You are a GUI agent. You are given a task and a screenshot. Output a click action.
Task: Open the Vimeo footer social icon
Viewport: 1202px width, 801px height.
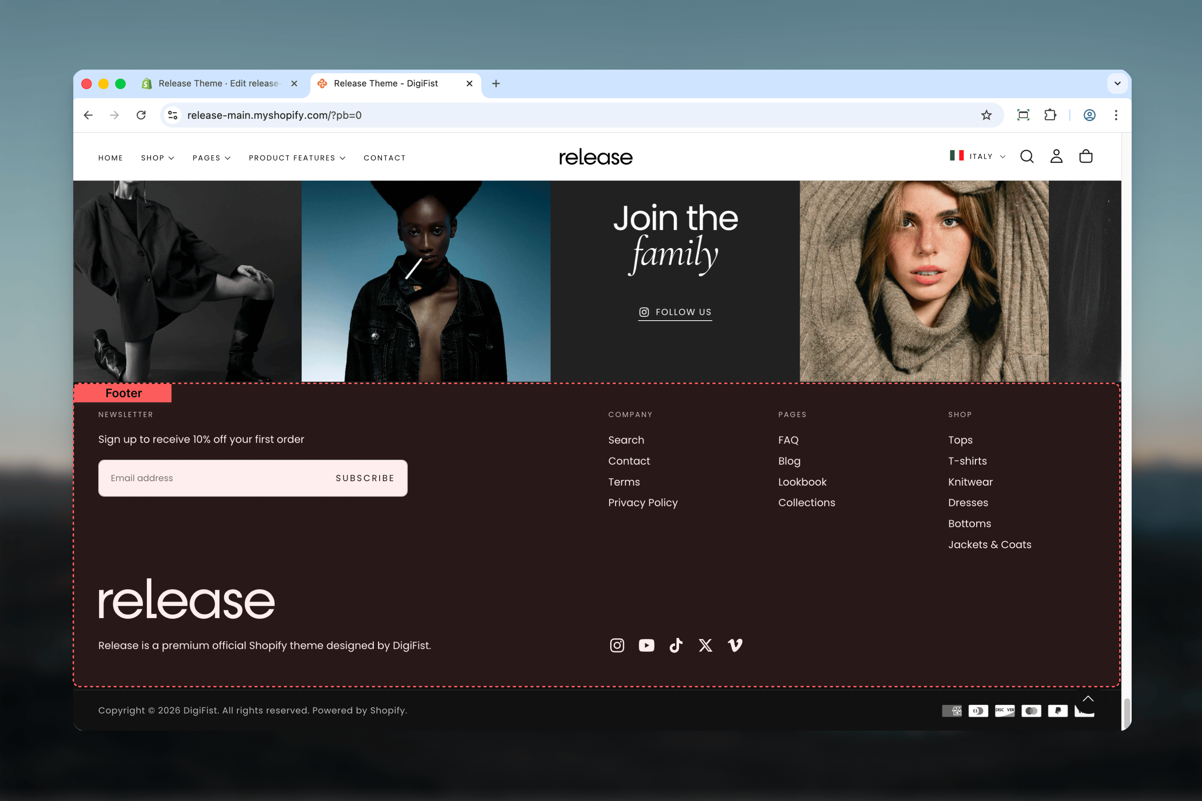735,645
